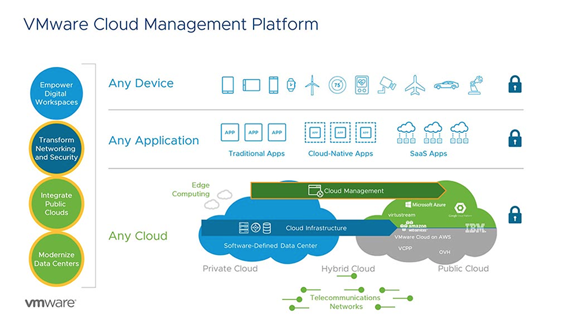
Task: Expand the Cloud Management banner arrow
Action: point(440,190)
